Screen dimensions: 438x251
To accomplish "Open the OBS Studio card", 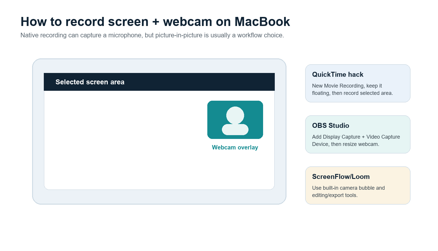I will tap(358, 134).
